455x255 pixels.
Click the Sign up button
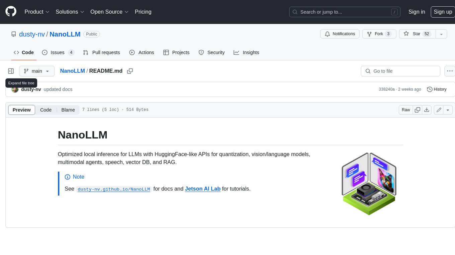443,12
